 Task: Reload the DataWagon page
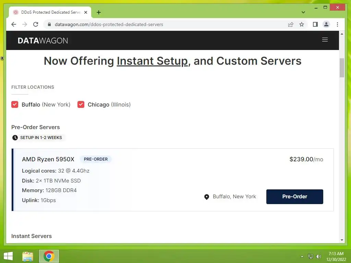pos(36,24)
